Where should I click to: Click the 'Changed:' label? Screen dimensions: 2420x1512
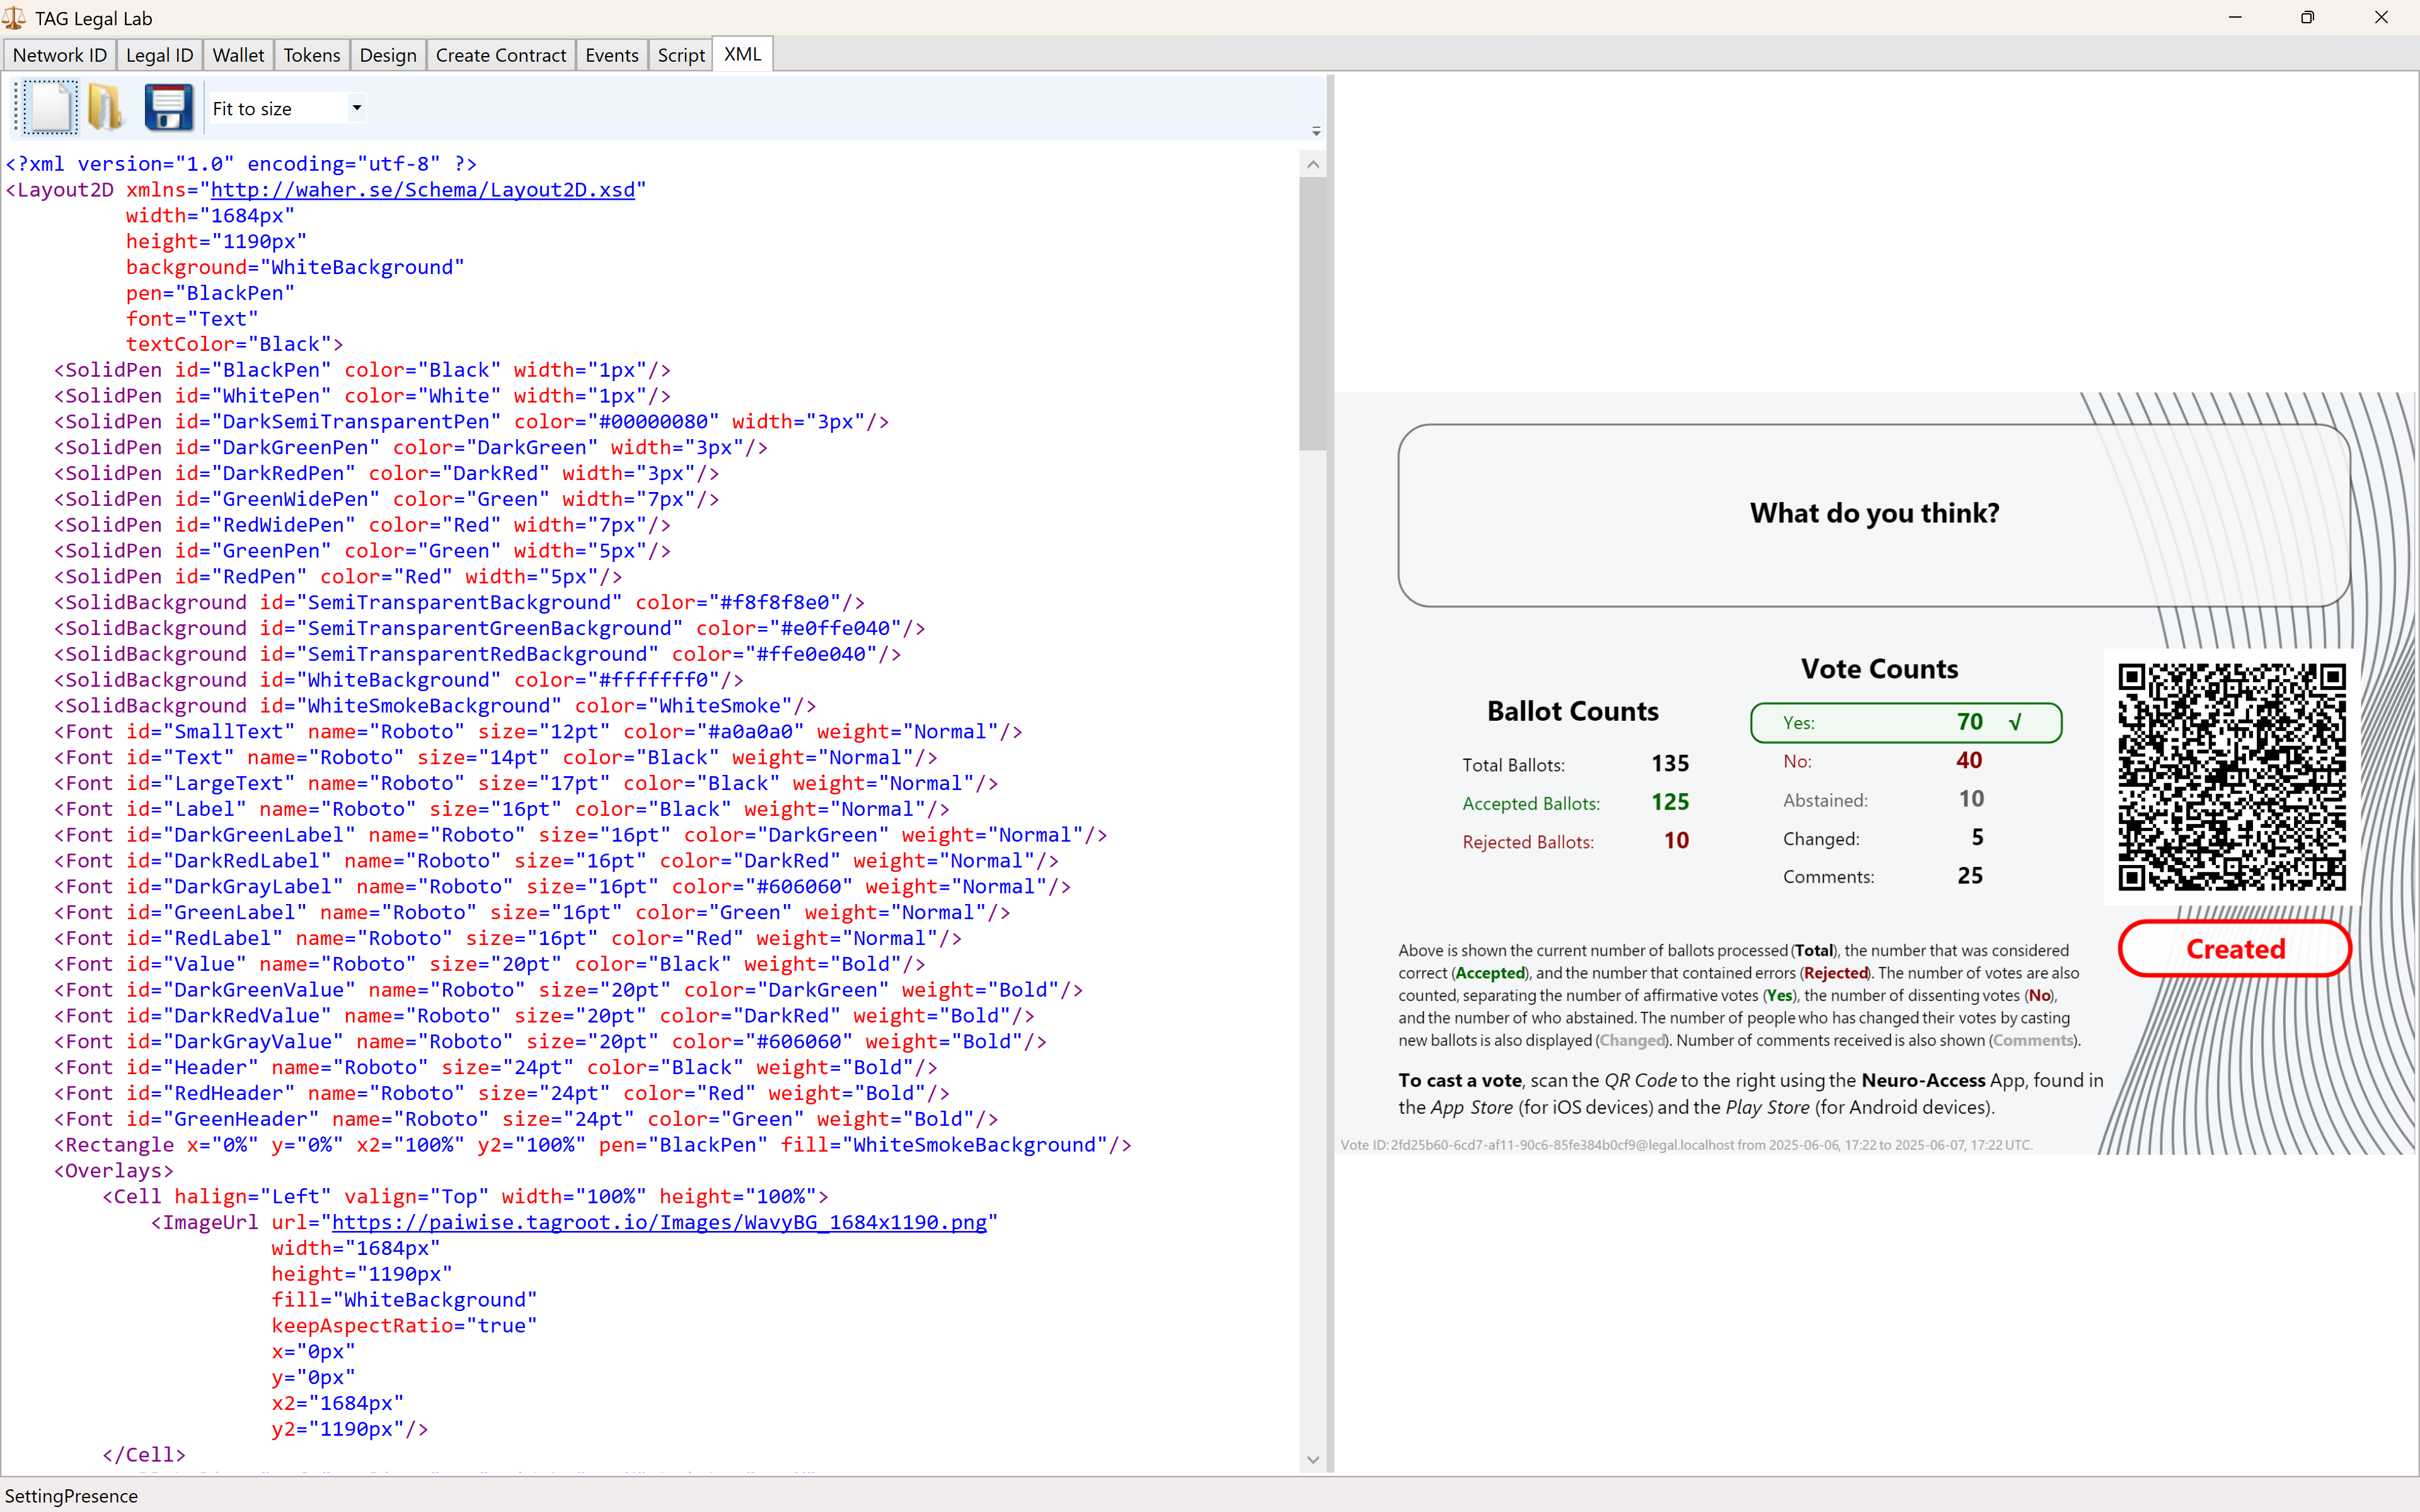click(1821, 839)
